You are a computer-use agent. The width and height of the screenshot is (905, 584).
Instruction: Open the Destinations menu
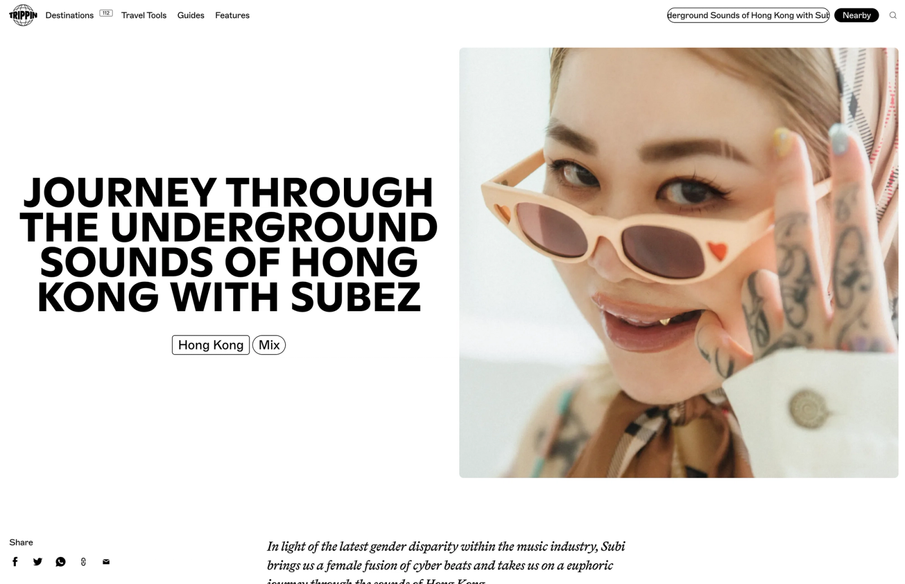point(70,15)
